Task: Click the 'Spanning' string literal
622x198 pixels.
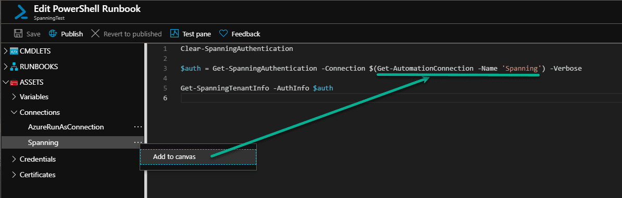Action: coord(521,69)
